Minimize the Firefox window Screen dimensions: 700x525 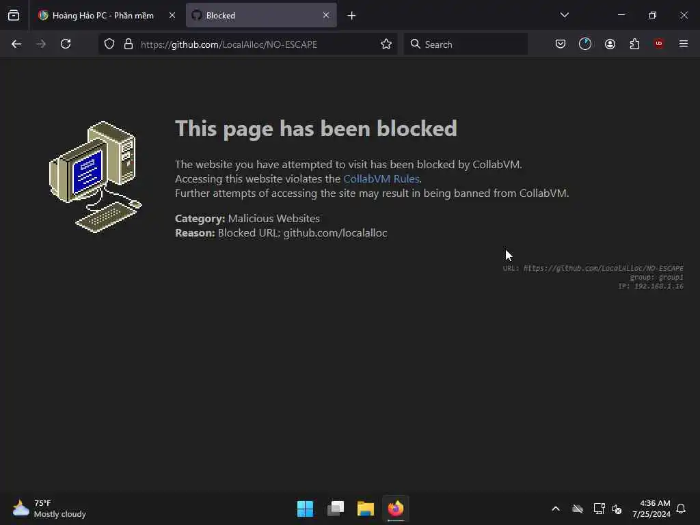point(621,15)
